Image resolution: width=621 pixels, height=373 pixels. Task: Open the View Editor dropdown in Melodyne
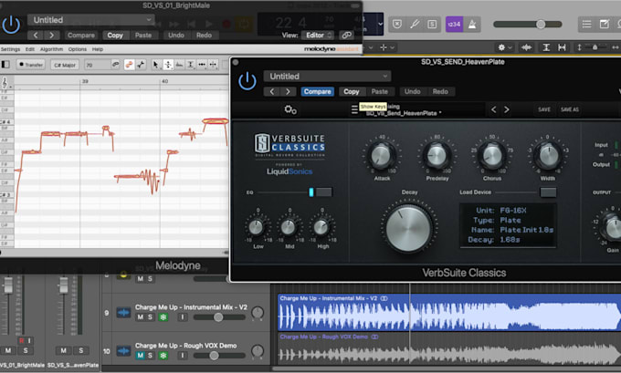(x=318, y=36)
